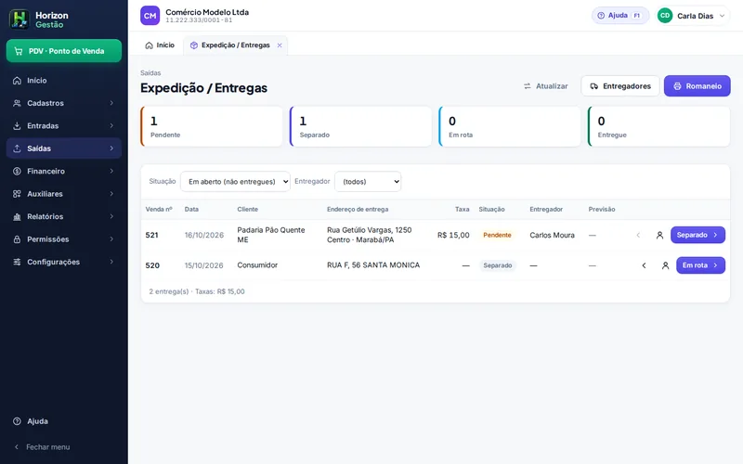Click the truck icon on Entregadores
This screenshot has height=464, width=743.
(593, 86)
